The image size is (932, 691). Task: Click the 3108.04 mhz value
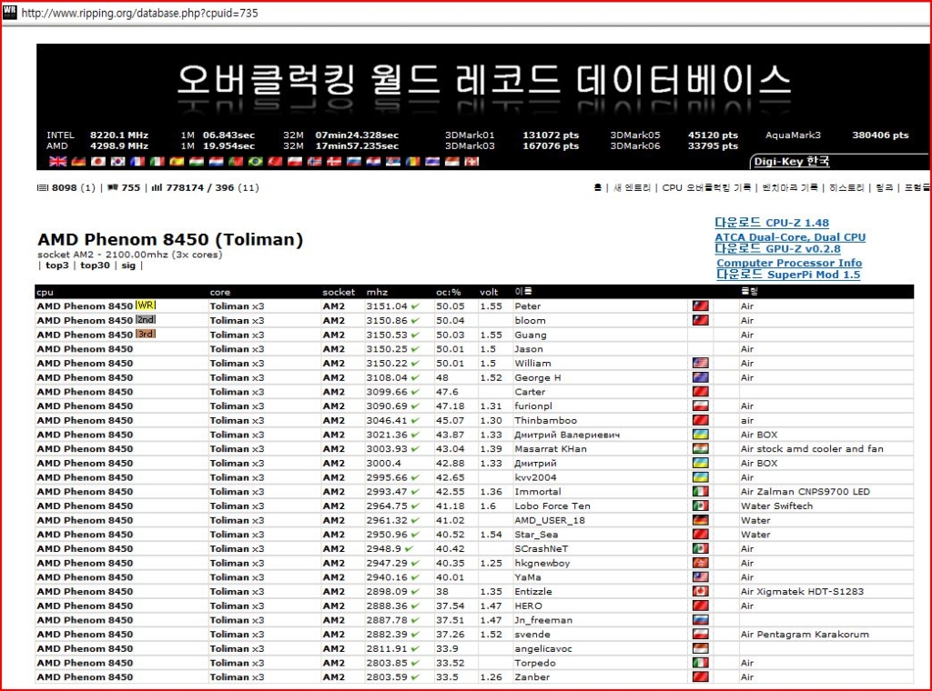[387, 377]
